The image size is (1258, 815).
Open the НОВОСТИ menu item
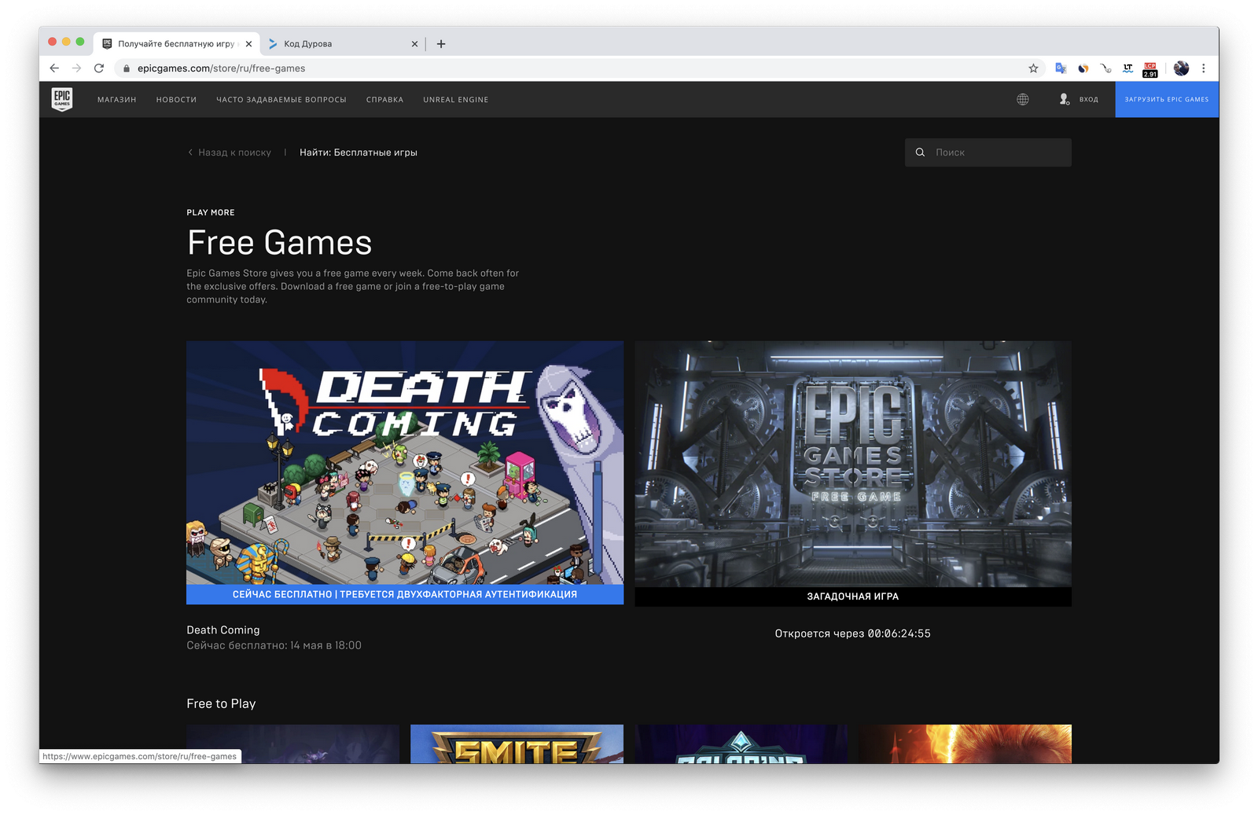tap(176, 100)
